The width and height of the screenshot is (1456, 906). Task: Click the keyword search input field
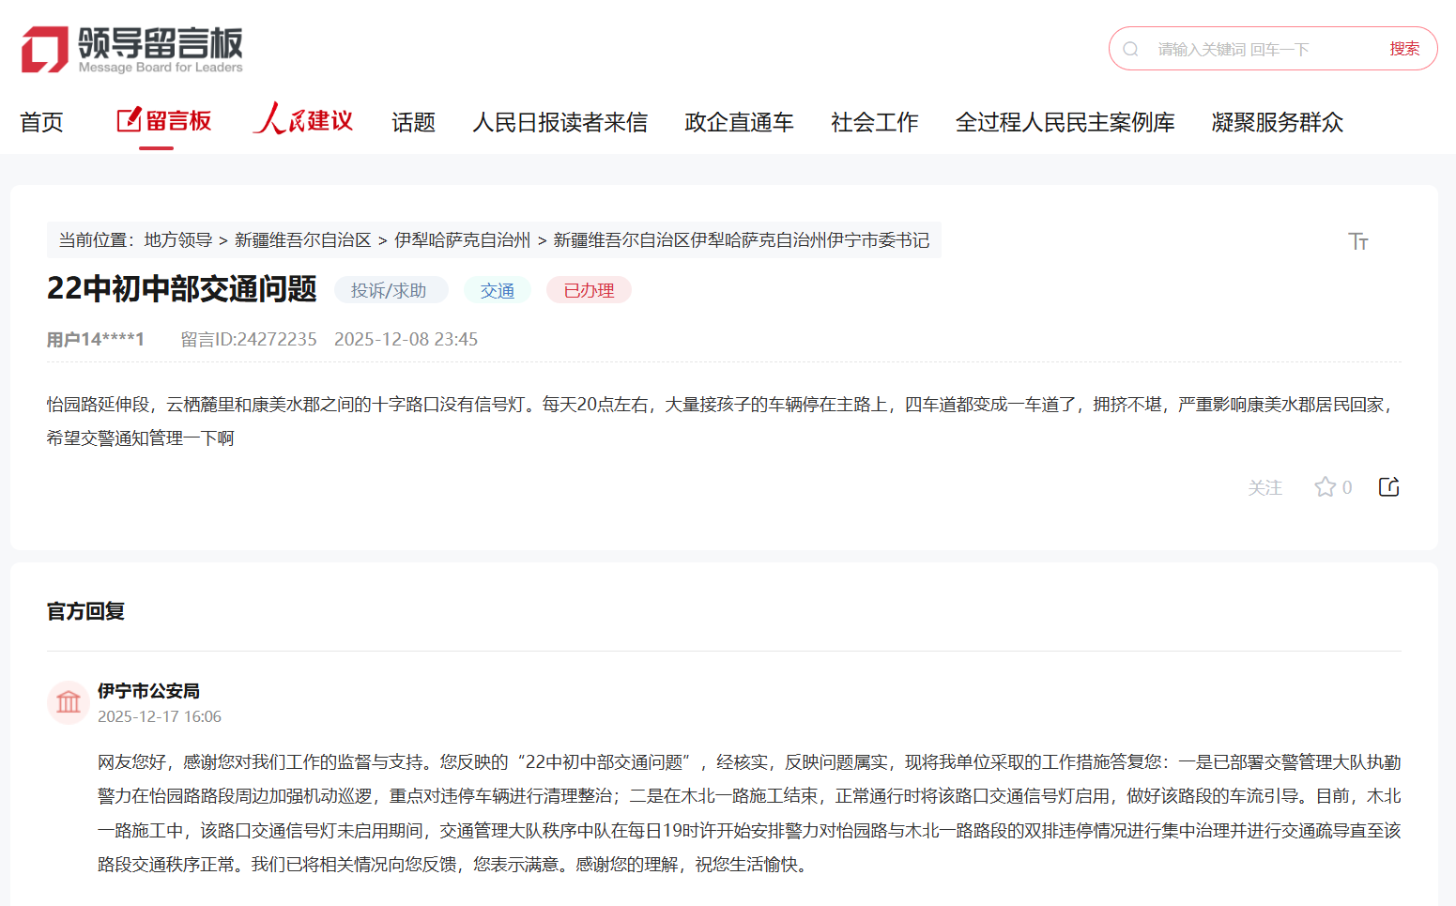point(1258,49)
